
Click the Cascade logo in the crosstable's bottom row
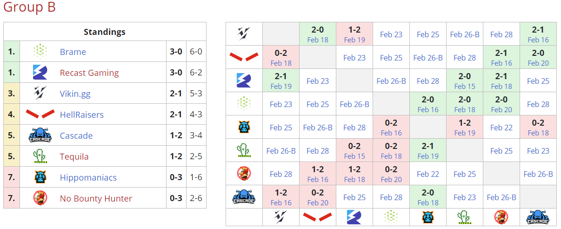(x=538, y=217)
